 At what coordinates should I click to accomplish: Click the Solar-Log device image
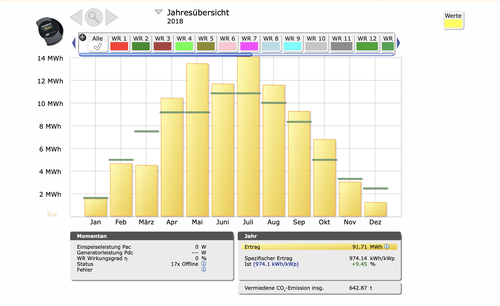[x=50, y=31]
